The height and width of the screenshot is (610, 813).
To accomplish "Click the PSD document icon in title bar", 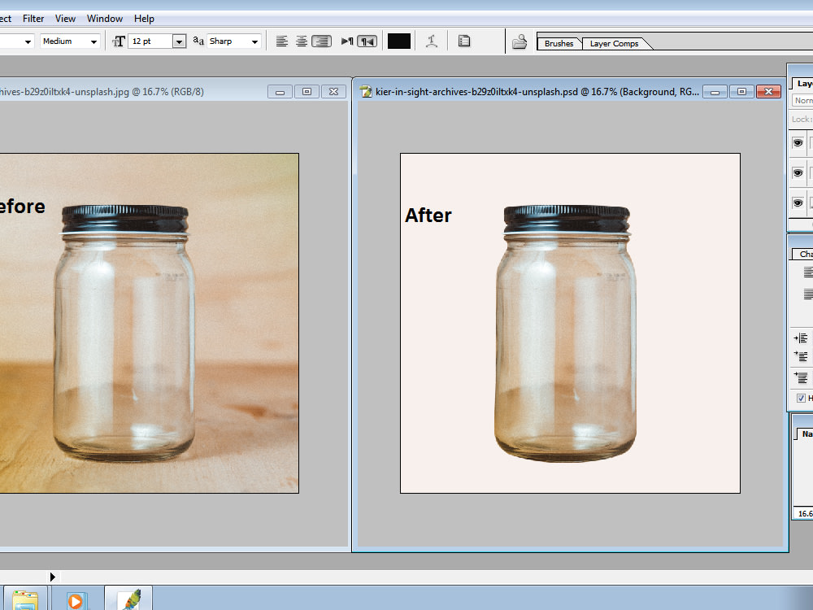I will (x=366, y=92).
